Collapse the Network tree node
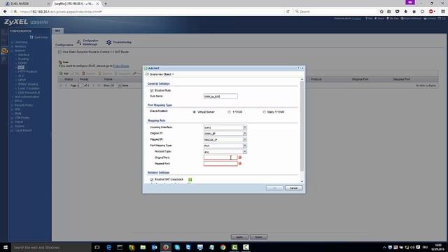The image size is (448, 252). point(12,50)
